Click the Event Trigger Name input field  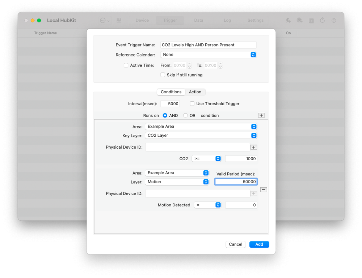[x=209, y=45]
